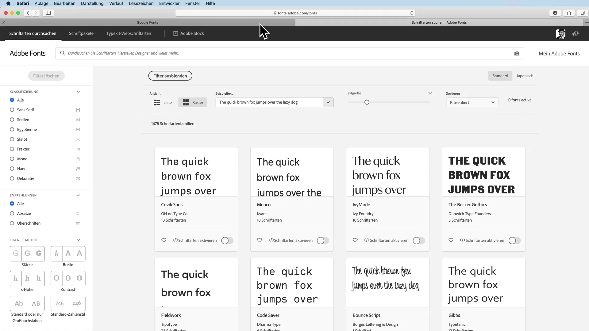The height and width of the screenshot is (331, 589).
Task: Click the camera visual search icon
Action: (x=517, y=53)
